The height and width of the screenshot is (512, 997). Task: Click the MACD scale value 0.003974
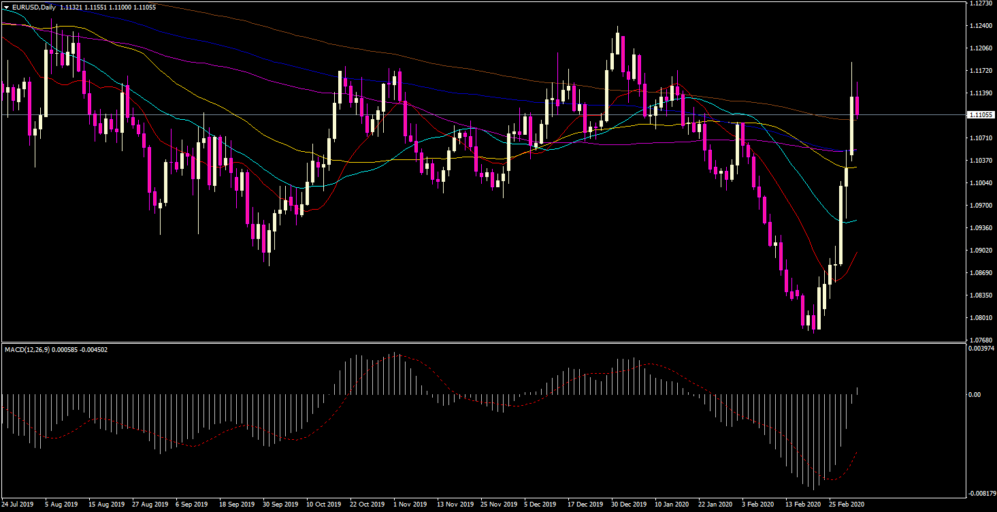(x=981, y=349)
